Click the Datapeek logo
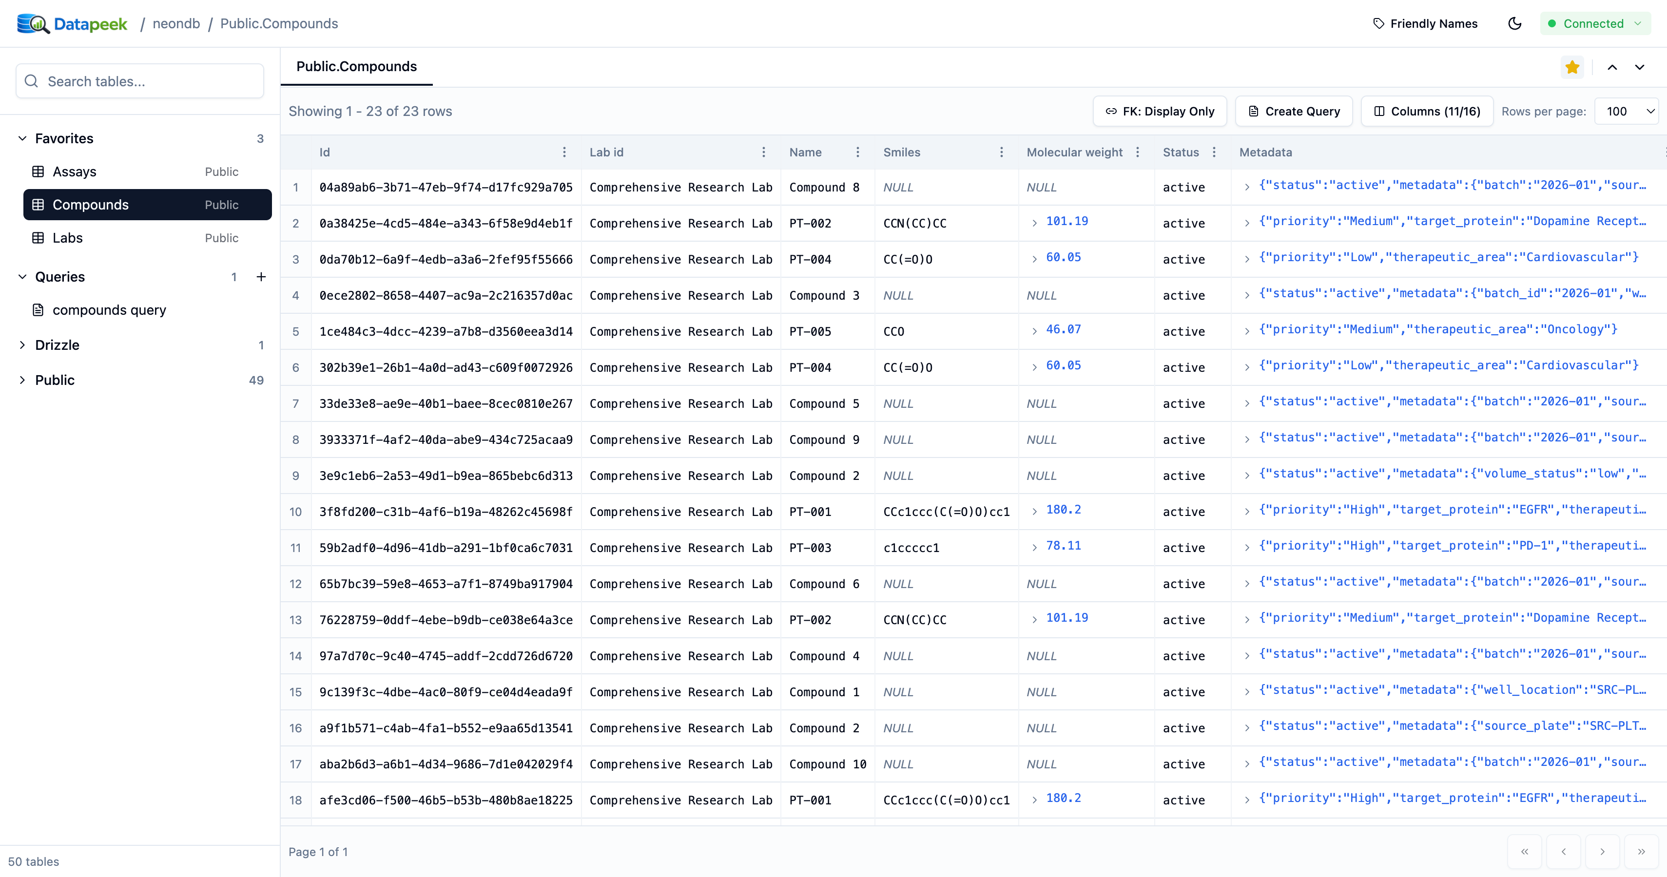1667x877 pixels. pyautogui.click(x=72, y=24)
